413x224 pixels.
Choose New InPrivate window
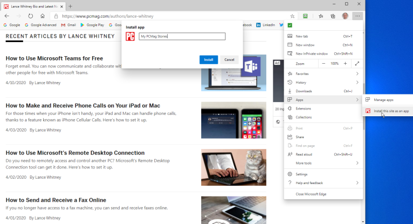coord(323,54)
